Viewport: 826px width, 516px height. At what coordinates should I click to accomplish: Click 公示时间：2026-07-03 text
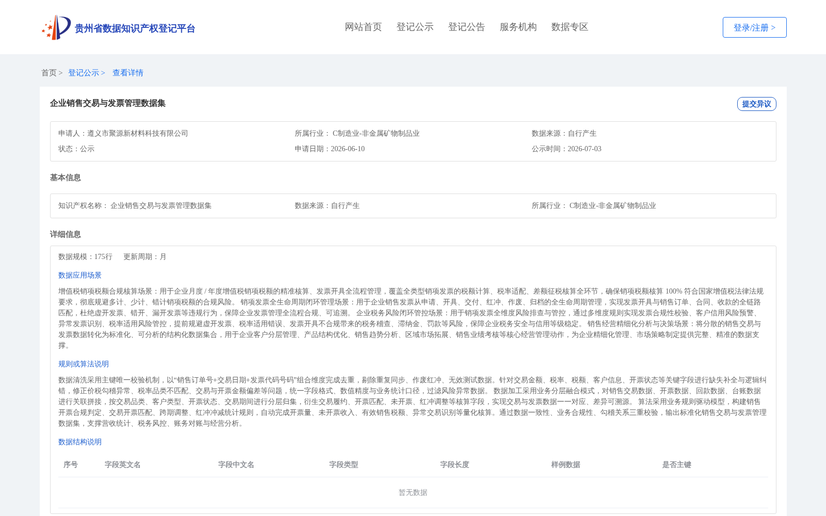pos(566,149)
